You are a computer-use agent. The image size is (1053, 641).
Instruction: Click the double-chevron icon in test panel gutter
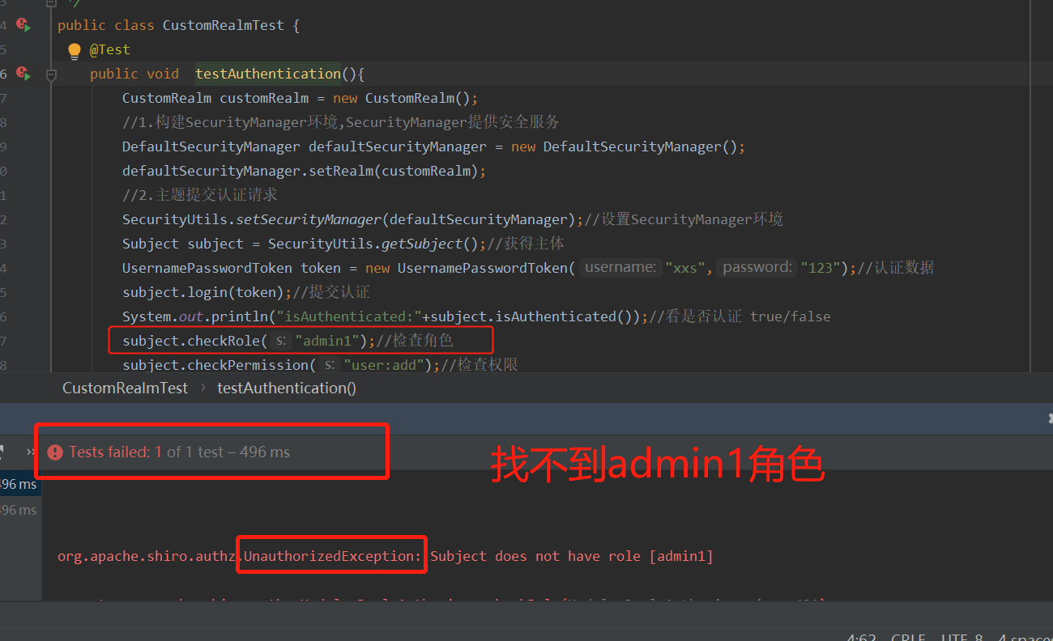pyautogui.click(x=31, y=452)
